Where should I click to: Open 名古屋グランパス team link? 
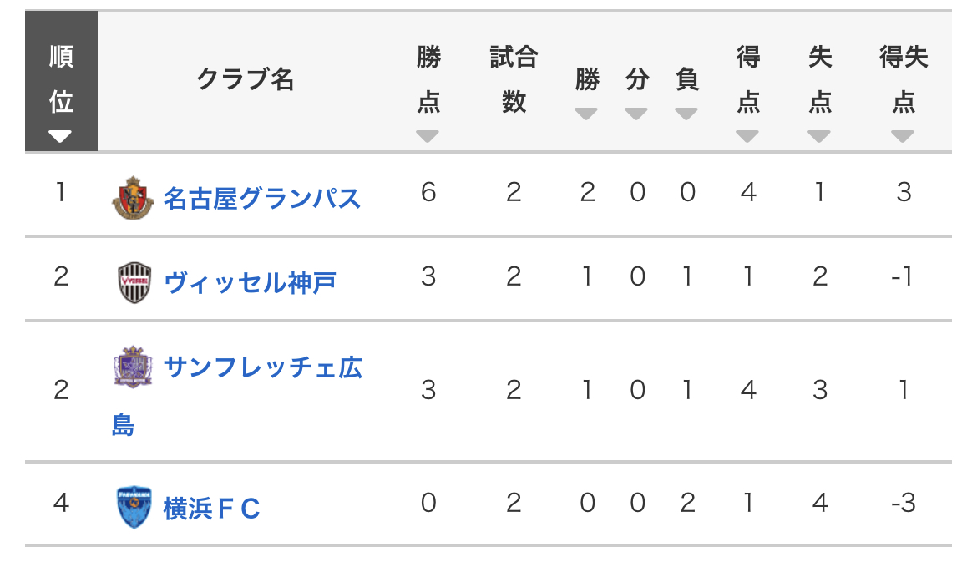pos(261,198)
